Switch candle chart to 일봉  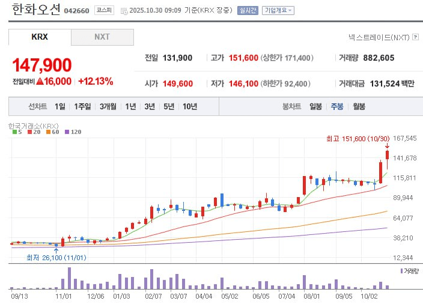315,106
